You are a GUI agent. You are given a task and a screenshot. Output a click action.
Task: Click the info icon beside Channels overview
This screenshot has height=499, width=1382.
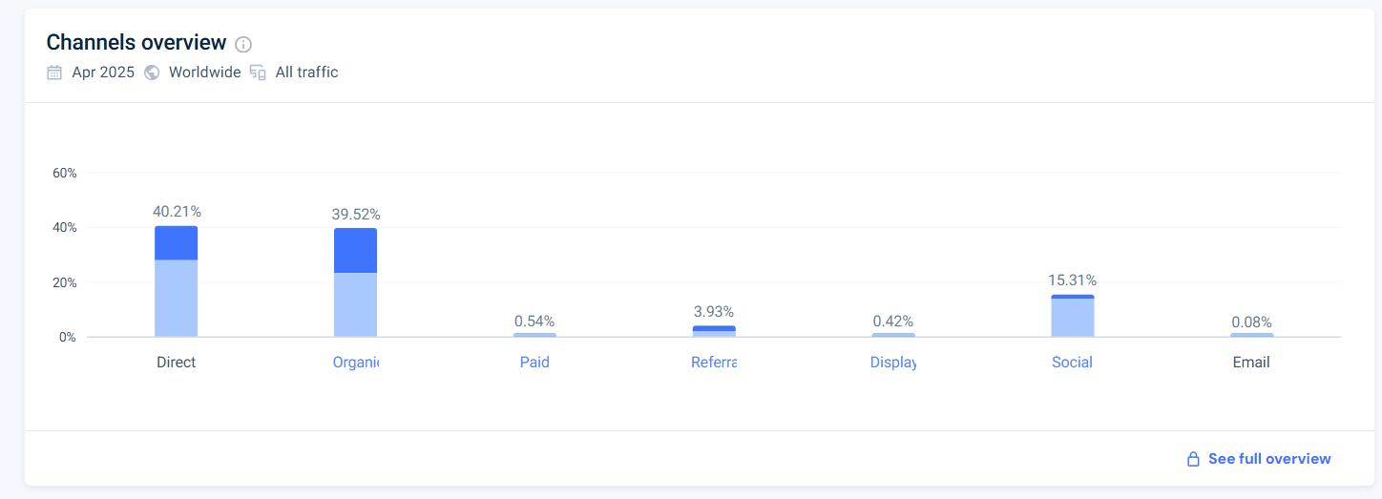pos(243,44)
